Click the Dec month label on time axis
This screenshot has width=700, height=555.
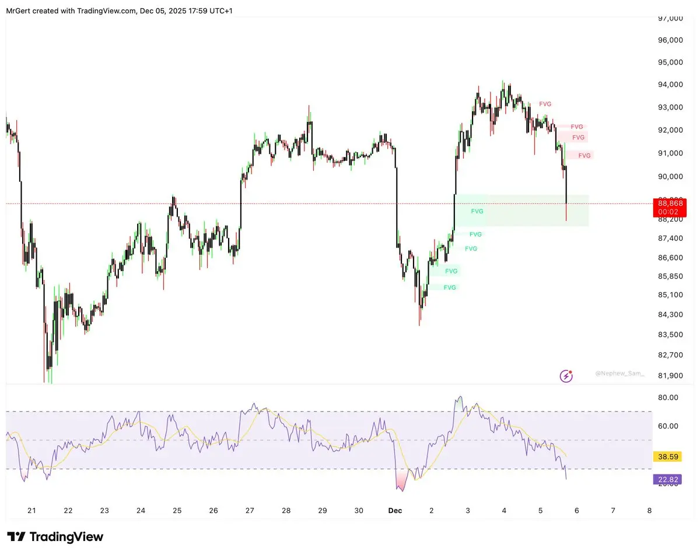tap(395, 510)
